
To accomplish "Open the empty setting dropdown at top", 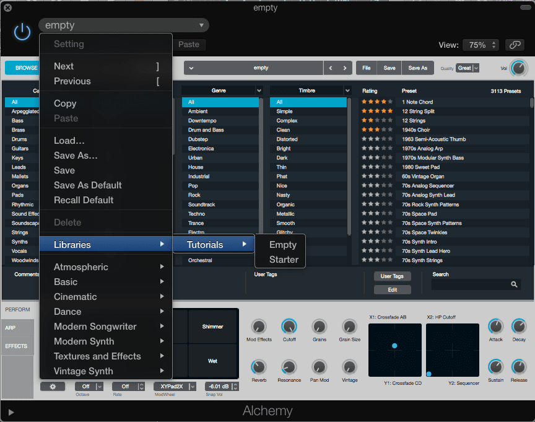I will (123, 25).
